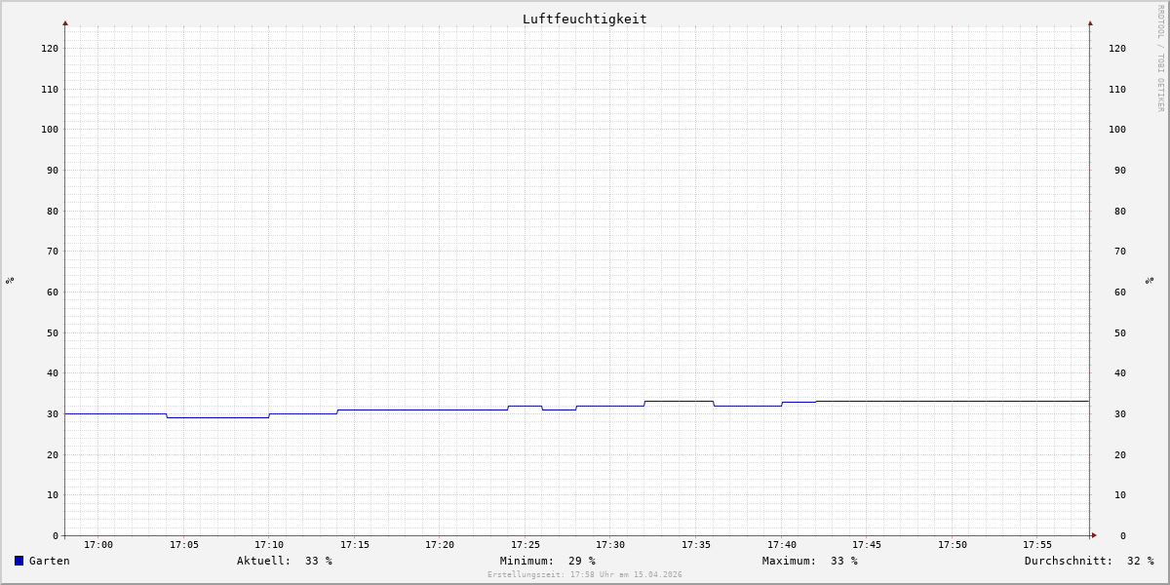Click the 17:15 time axis label
1170x585 pixels.
click(x=355, y=544)
